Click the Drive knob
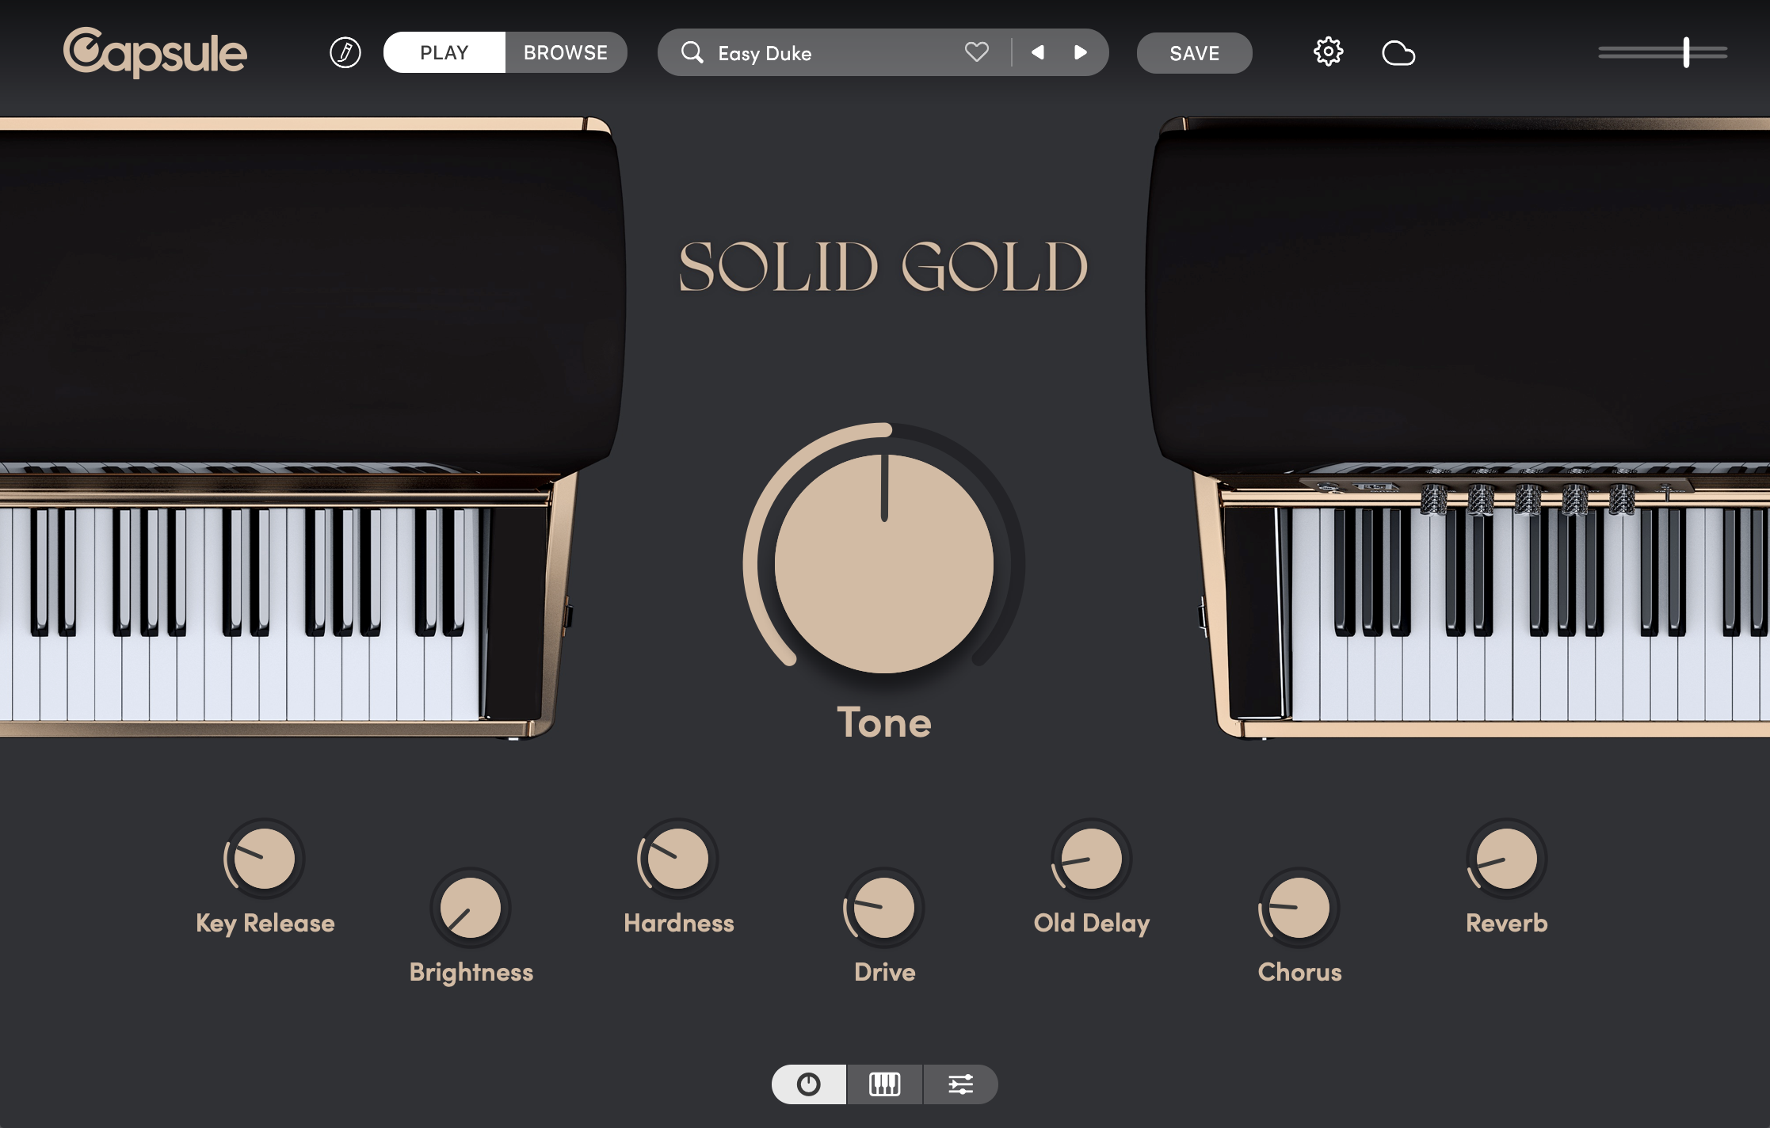Screen dimensions: 1770x1128 click(883, 908)
